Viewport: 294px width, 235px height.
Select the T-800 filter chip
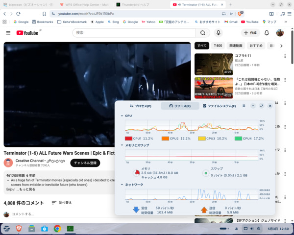click(218, 46)
